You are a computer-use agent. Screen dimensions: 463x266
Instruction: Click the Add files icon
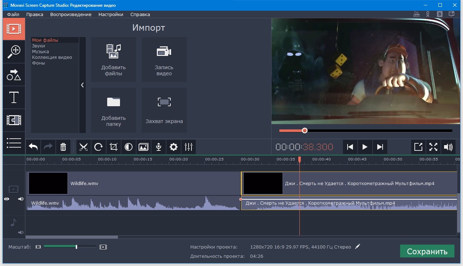click(114, 60)
